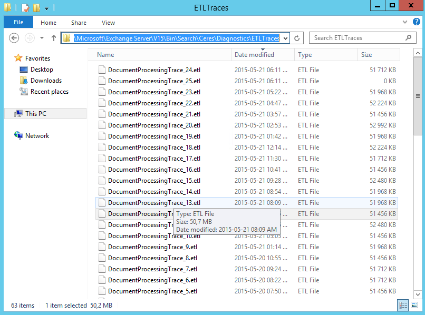Click file icon of DocumentProcessingTrace_23.etl

click(102, 92)
